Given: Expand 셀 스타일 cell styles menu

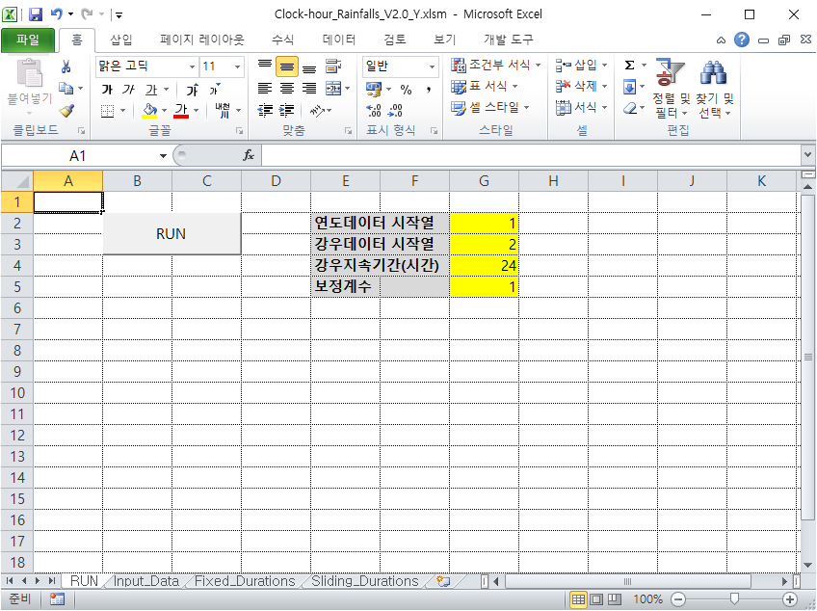Looking at the screenshot, I should click(x=489, y=107).
